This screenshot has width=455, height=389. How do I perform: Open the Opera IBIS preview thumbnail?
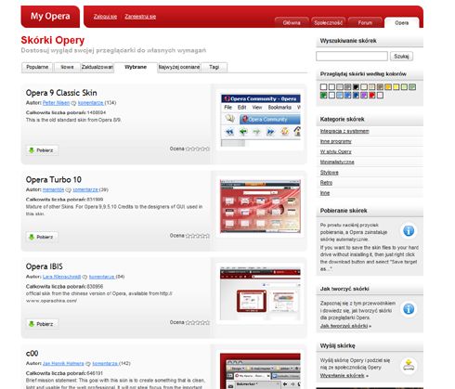pos(260,294)
